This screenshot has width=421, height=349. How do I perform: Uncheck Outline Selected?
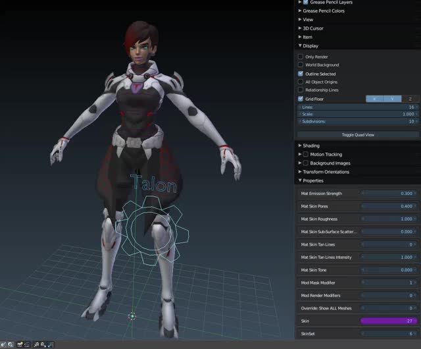[x=301, y=74]
